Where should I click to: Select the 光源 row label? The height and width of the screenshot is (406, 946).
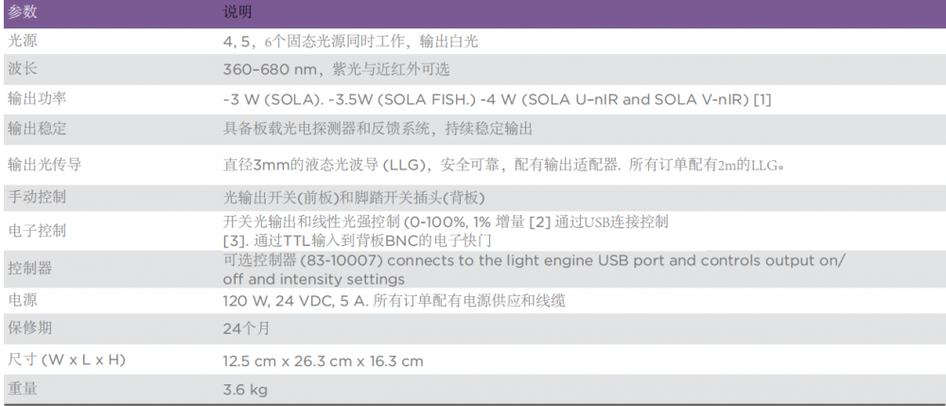pos(23,41)
